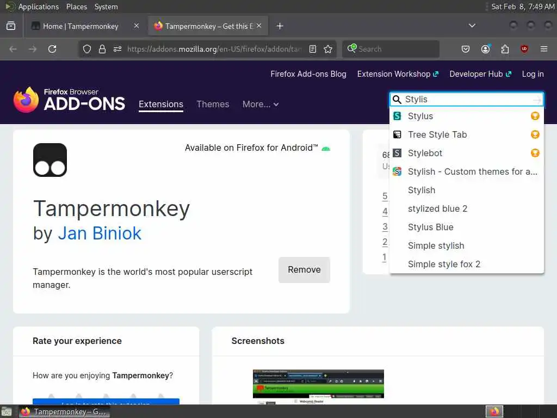The image size is (557, 418).
Task: Click the Stylus suggestion icon
Action: point(397,116)
